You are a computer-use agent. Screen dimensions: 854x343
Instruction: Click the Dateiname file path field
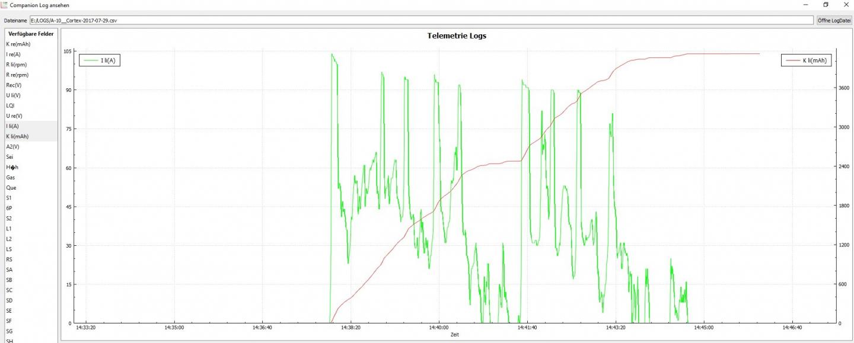[x=421, y=20]
